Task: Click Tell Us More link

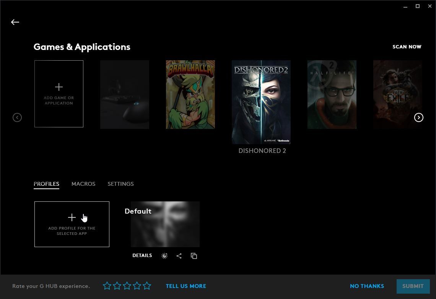Action: coord(186,286)
